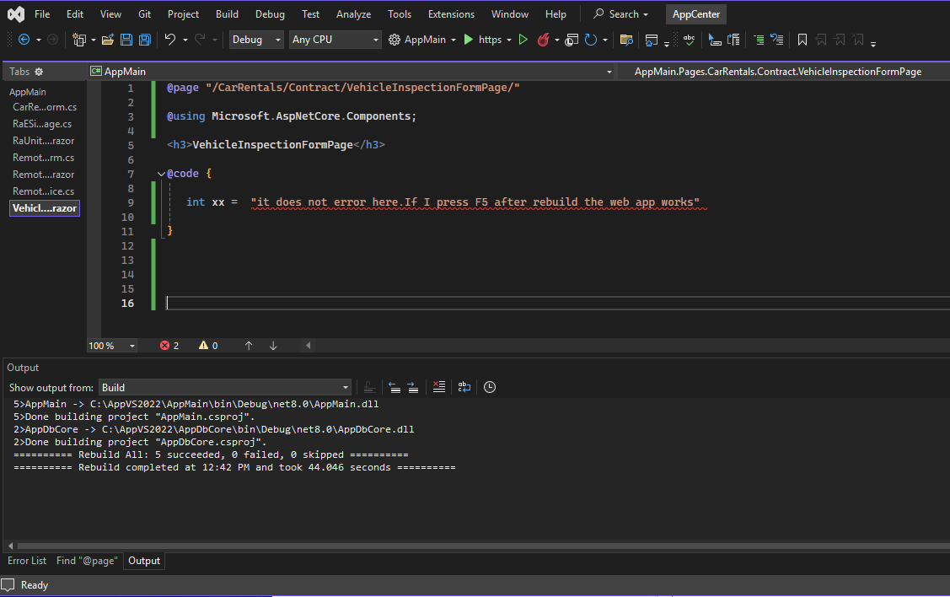
Task: Open the Navigate Backward history dropdown arrow
Action: tap(39, 40)
